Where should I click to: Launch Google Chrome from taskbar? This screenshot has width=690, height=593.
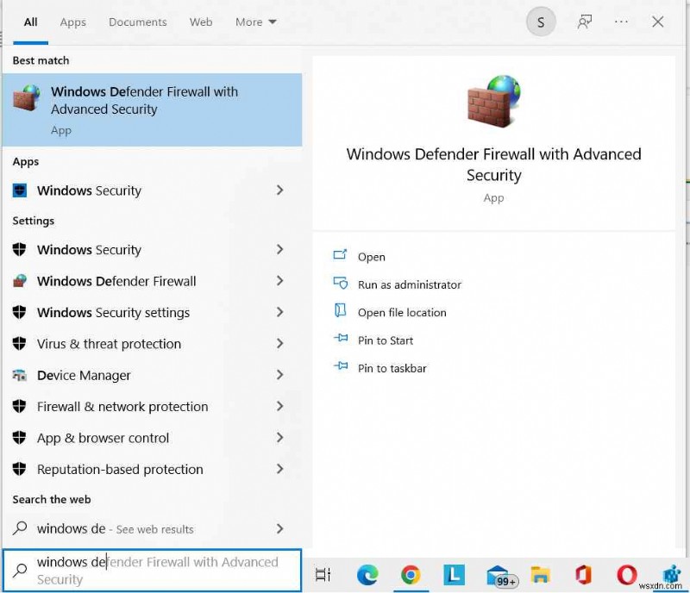[411, 575]
